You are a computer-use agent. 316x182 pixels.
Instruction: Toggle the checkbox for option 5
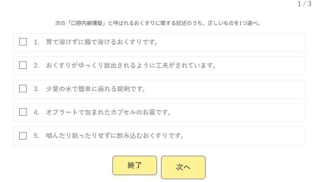tap(23, 136)
